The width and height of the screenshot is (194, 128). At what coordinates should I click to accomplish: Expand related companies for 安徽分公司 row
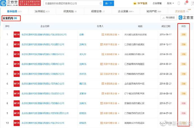coord(110,103)
